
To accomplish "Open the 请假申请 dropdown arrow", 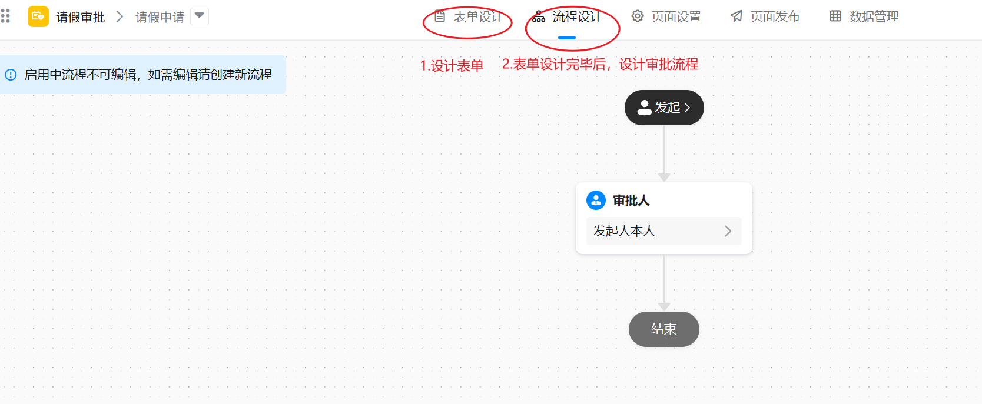I will [200, 16].
